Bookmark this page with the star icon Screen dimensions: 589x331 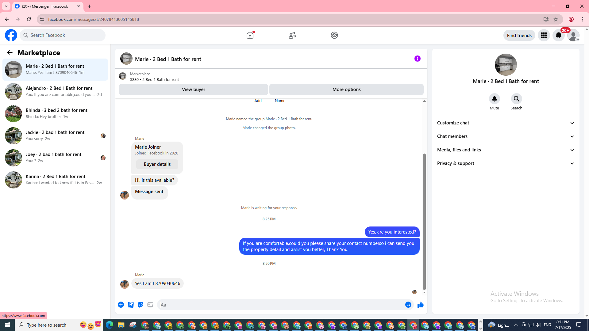point(556,19)
